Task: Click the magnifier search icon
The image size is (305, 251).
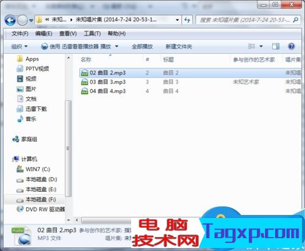Action: [296, 20]
